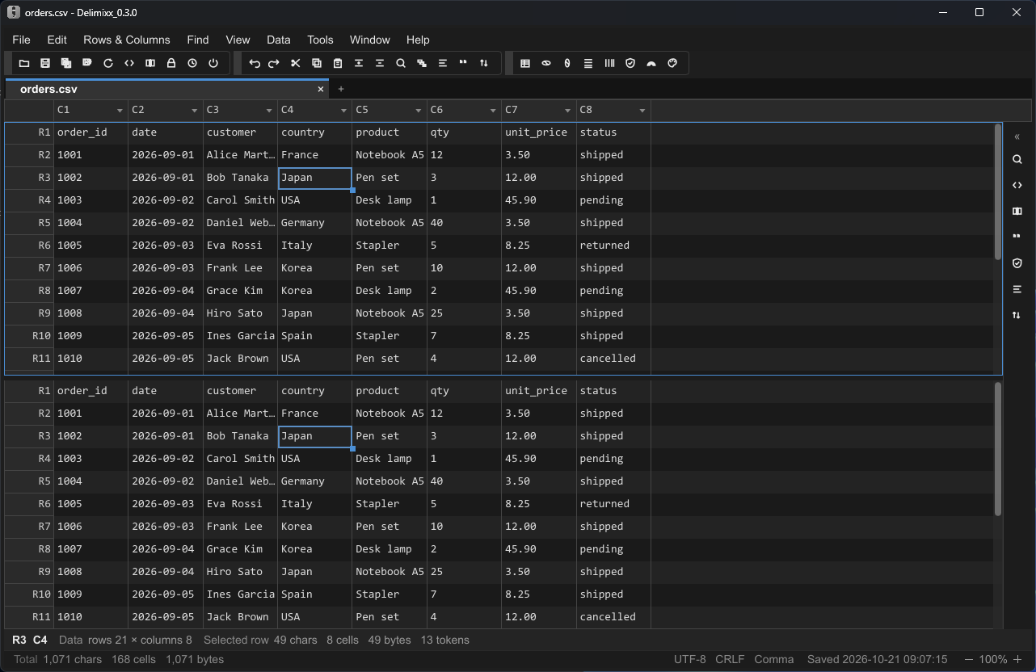The height and width of the screenshot is (672, 1036).
Task: Open the Tools menu
Action: point(320,40)
